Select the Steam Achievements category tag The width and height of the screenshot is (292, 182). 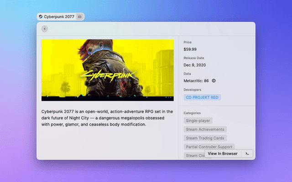(x=204, y=129)
